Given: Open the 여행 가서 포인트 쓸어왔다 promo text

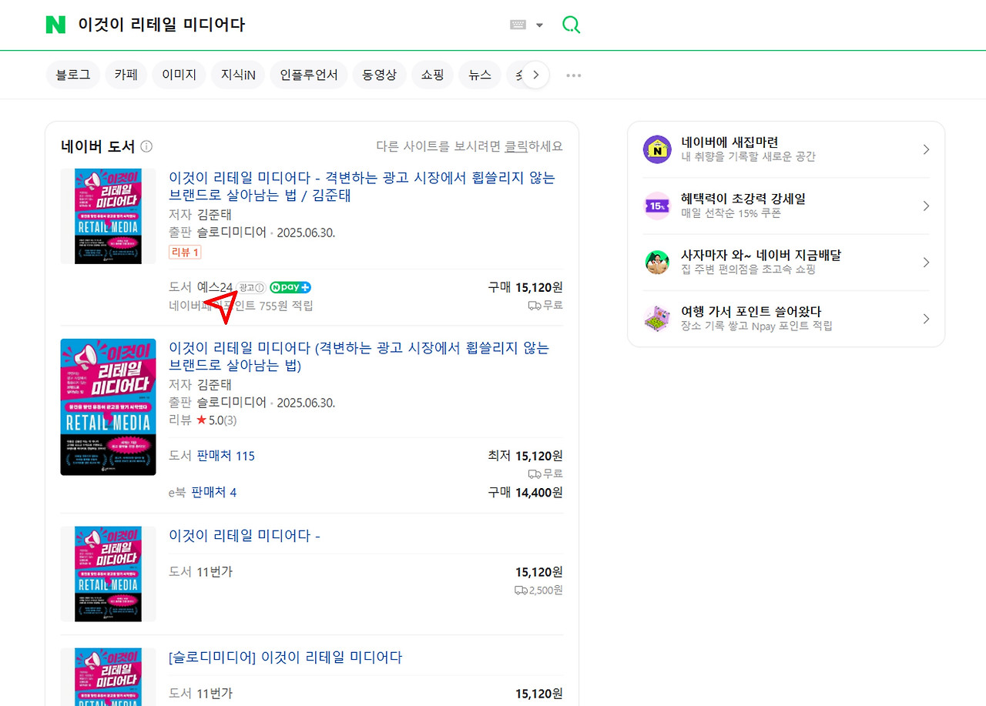Looking at the screenshot, I should point(757,319).
